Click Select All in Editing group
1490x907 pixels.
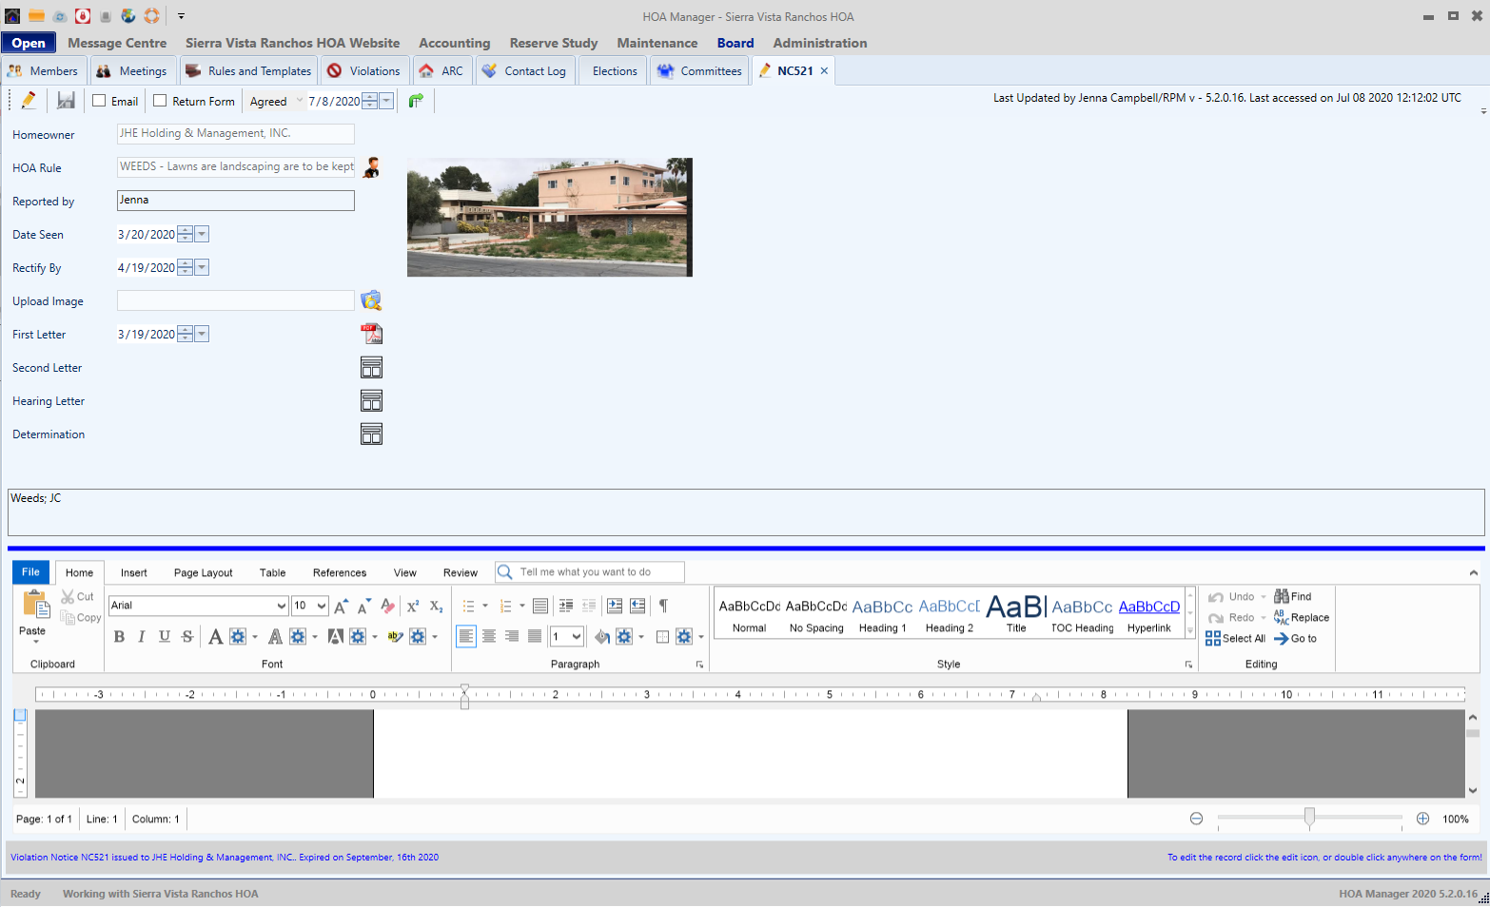click(1235, 639)
